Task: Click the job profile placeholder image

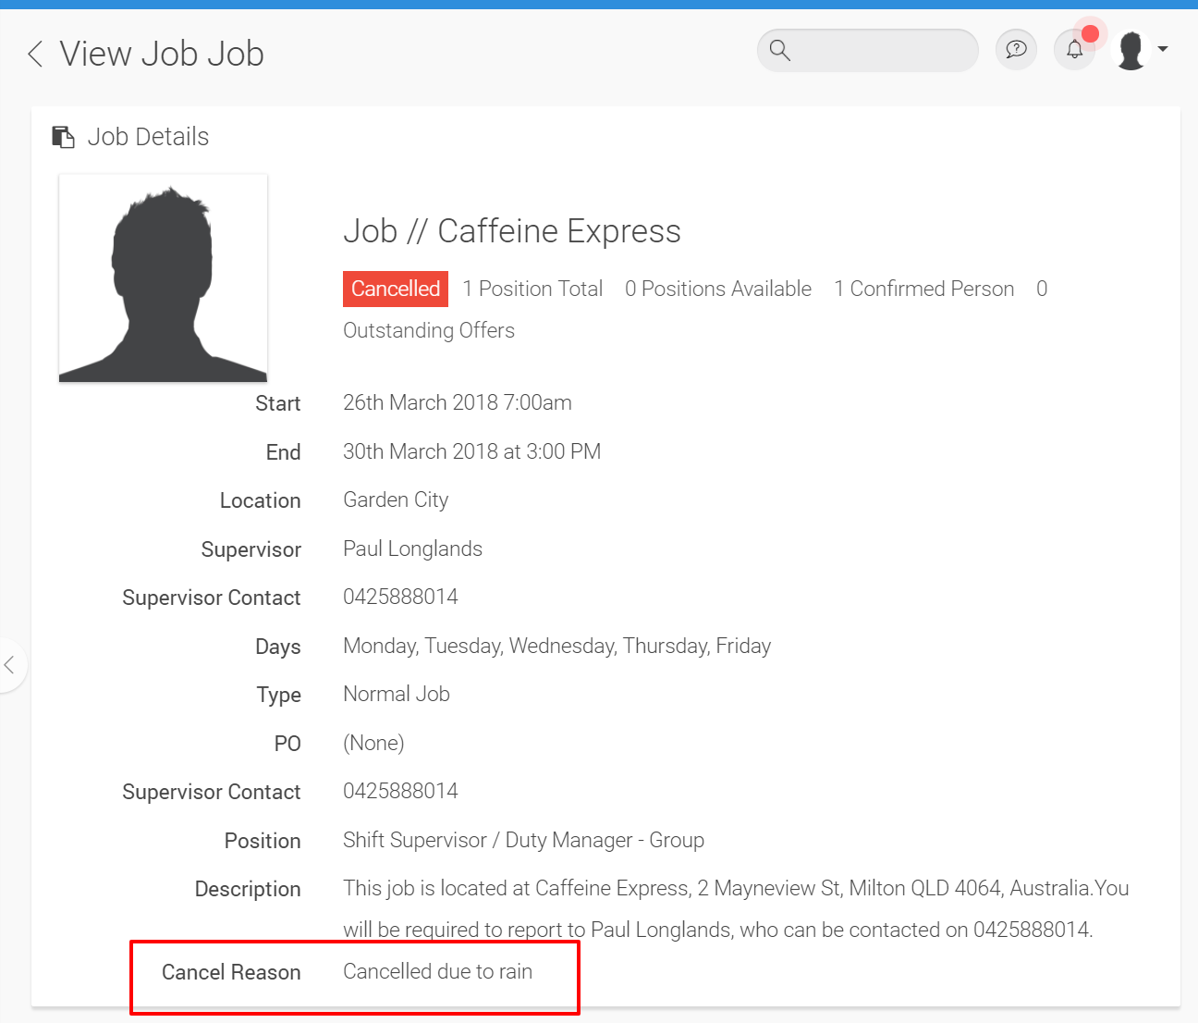Action: click(163, 278)
